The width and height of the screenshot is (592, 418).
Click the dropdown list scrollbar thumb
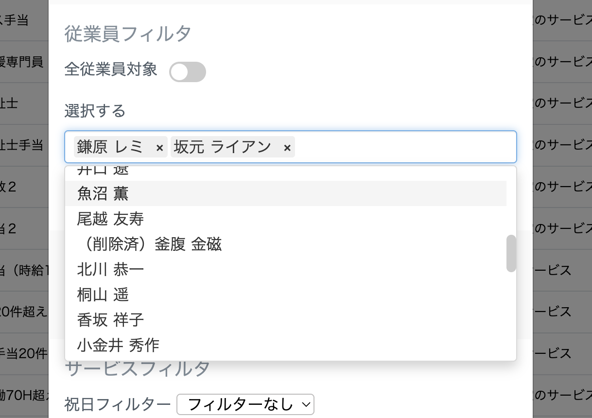pyautogui.click(x=511, y=253)
